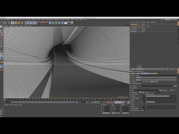The width and height of the screenshot is (179, 134).
Task: Toggle the Enable Snap icon in the left palette
Action: coord(1,62)
